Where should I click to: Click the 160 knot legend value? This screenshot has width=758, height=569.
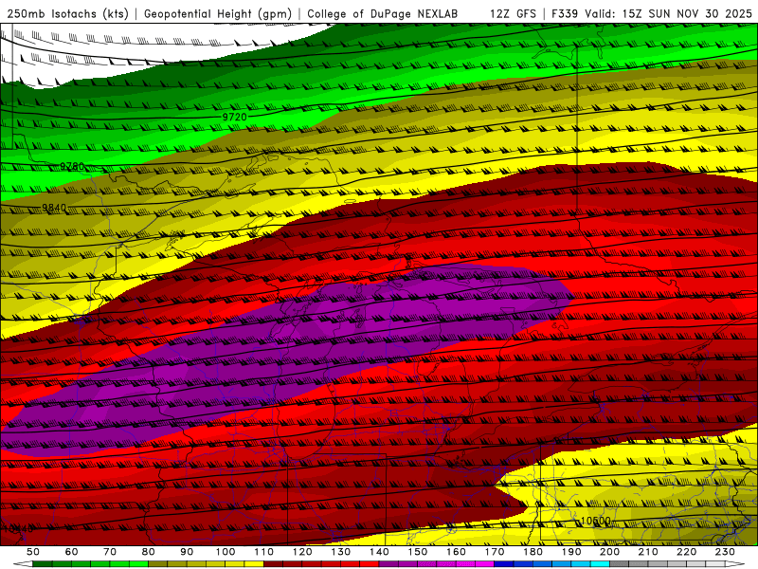[x=456, y=552]
